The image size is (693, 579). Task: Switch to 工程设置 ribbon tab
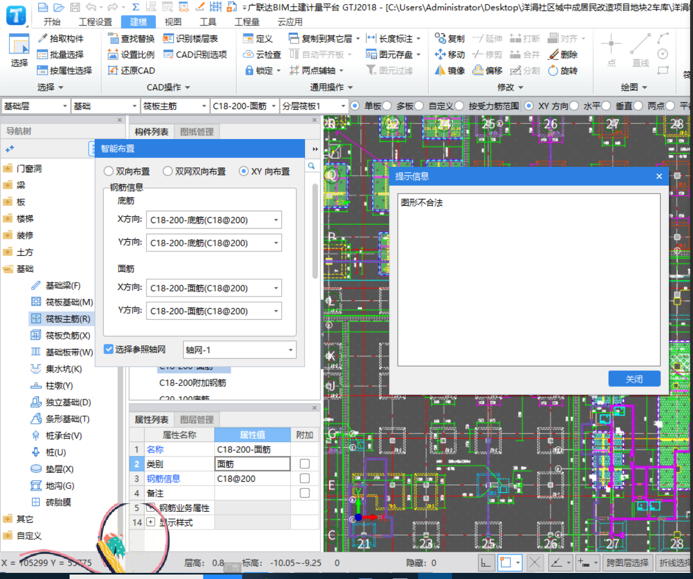pos(95,22)
